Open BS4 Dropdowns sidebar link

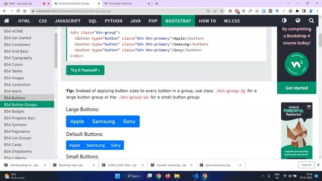tap(27, 151)
